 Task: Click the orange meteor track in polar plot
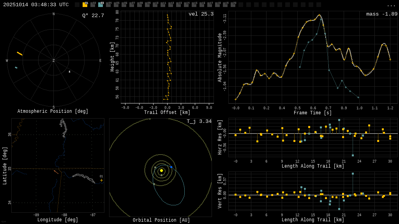(19, 54)
